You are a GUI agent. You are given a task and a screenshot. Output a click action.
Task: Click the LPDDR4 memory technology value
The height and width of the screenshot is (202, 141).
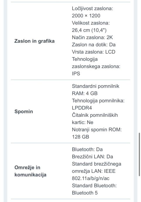click(82, 108)
